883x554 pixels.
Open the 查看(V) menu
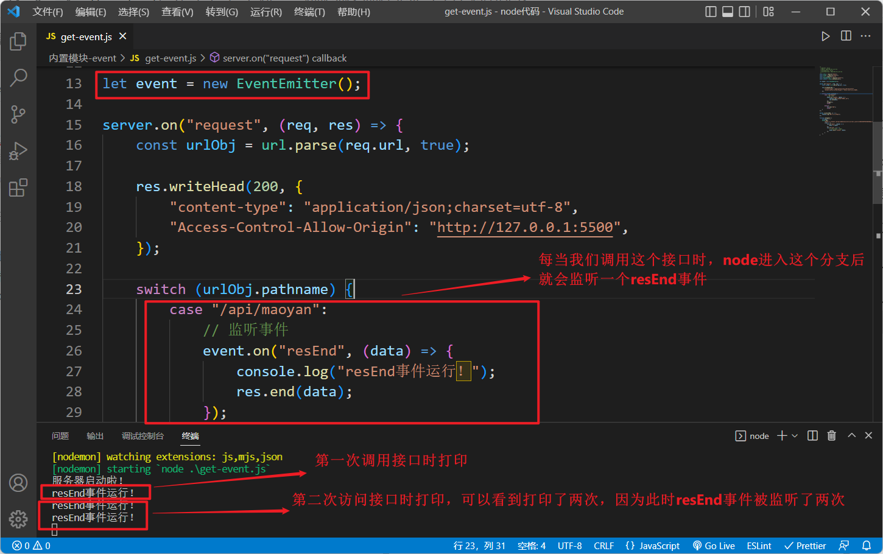coord(177,12)
